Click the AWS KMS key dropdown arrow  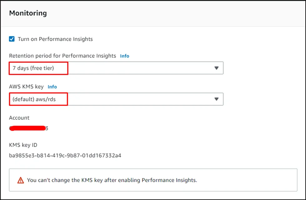click(x=216, y=99)
